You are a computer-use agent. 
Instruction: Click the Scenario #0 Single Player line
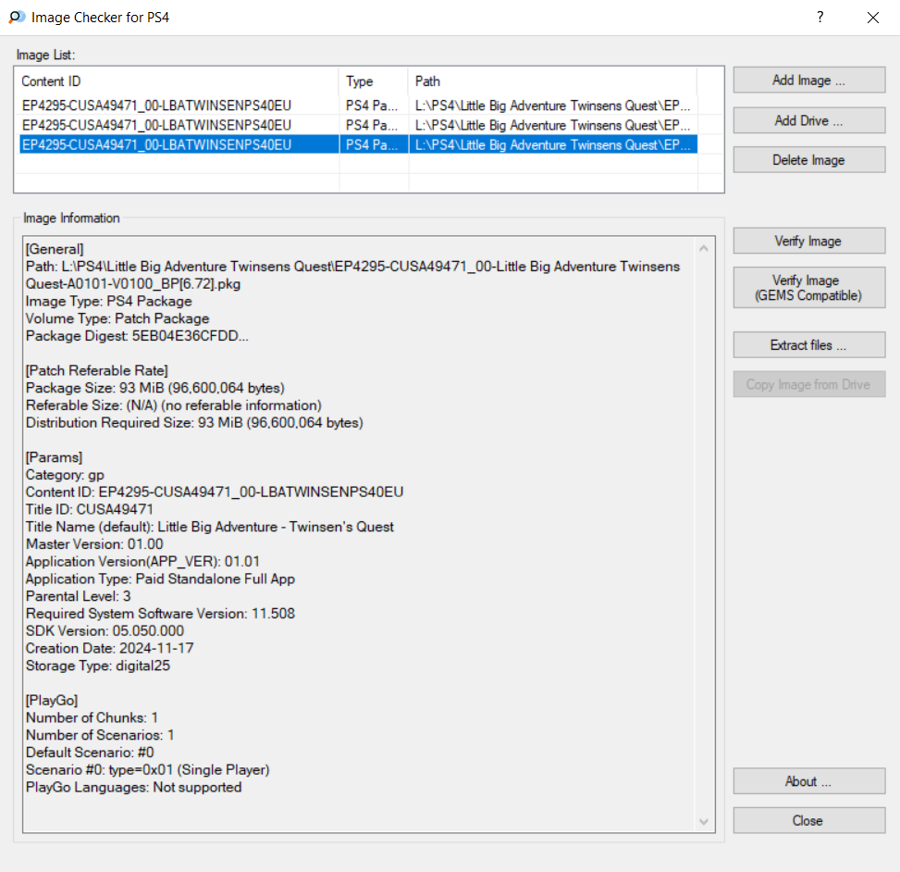pos(147,770)
